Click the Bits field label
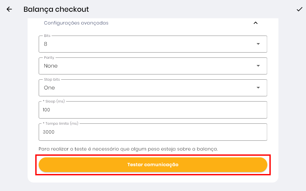Screen dimensions: 306x191 pos(47,36)
